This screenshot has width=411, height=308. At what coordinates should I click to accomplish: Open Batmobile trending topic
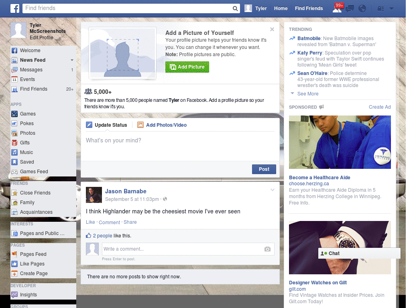309,38
